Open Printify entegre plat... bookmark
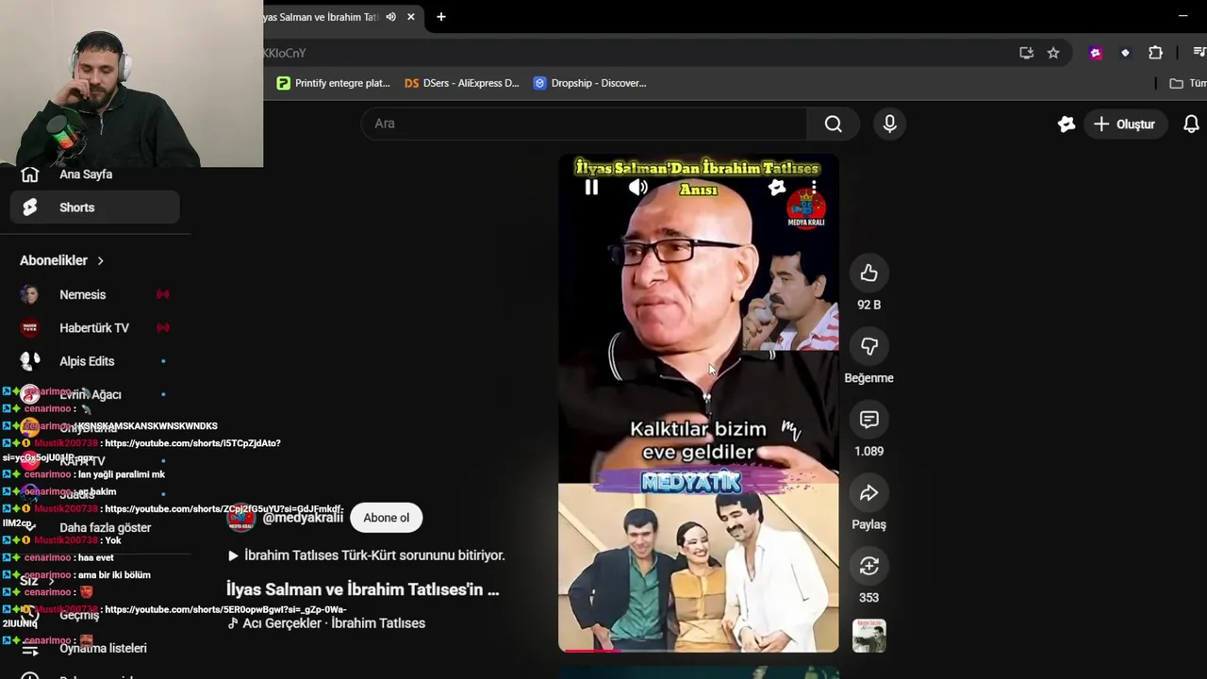Viewport: 1207px width, 679px height. [x=333, y=83]
